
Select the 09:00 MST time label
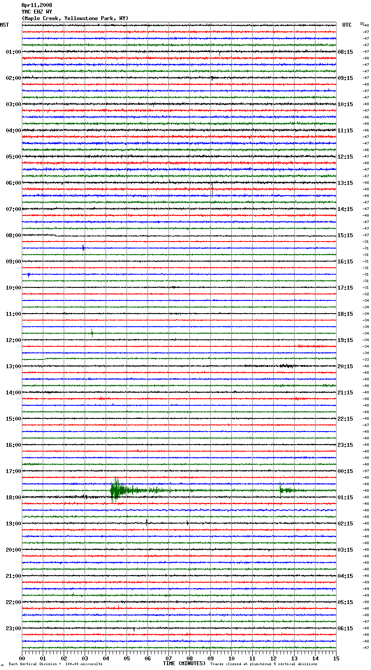tap(14, 262)
